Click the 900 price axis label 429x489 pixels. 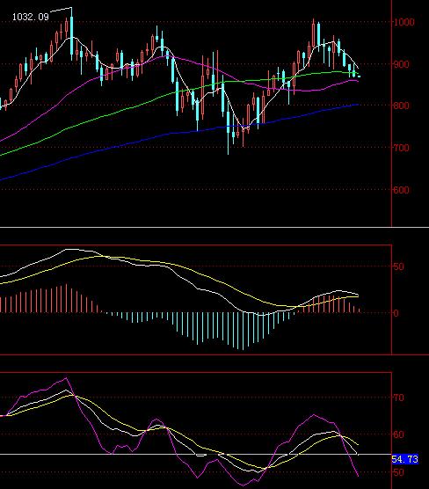(402, 64)
